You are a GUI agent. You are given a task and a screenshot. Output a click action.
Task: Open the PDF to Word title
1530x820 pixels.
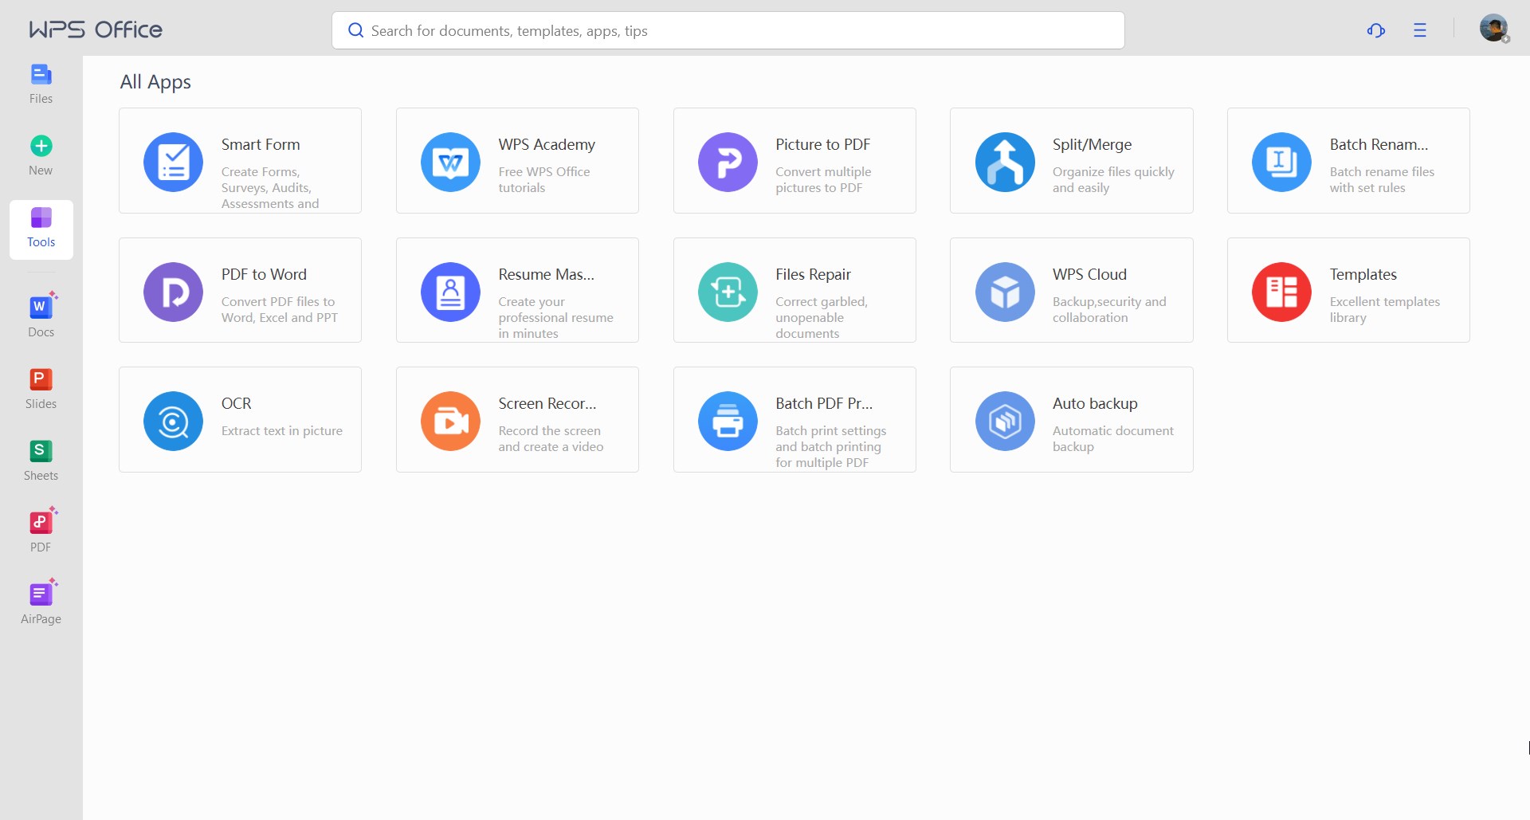[264, 274]
